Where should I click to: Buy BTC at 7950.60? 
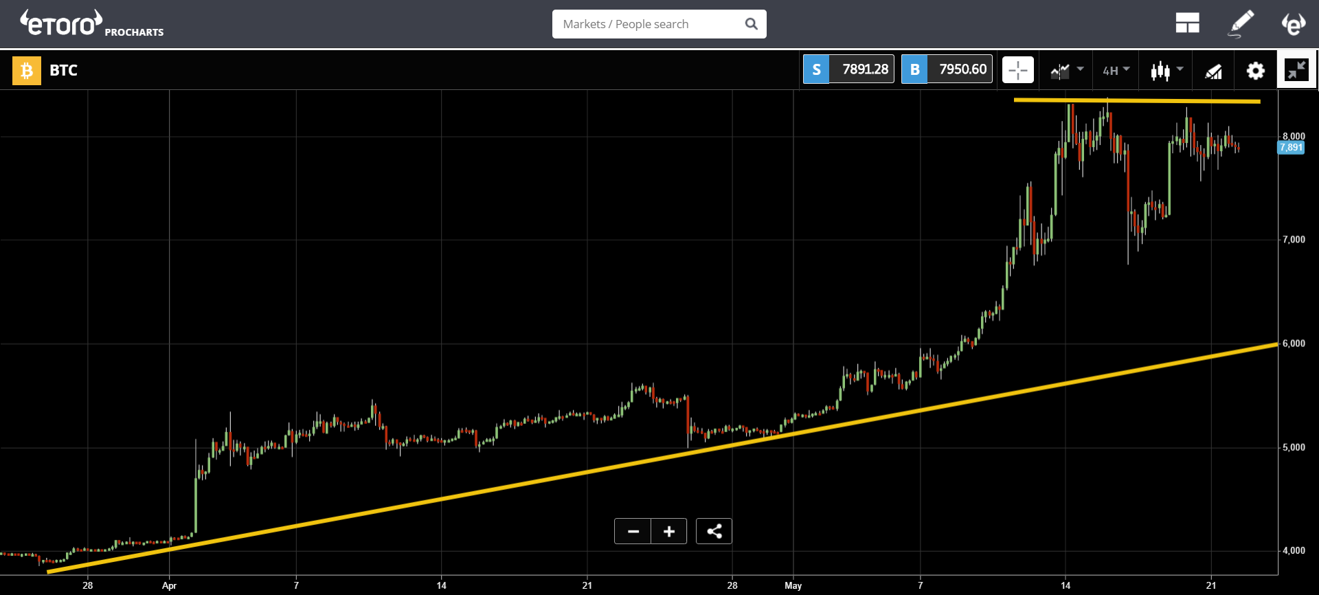click(947, 69)
